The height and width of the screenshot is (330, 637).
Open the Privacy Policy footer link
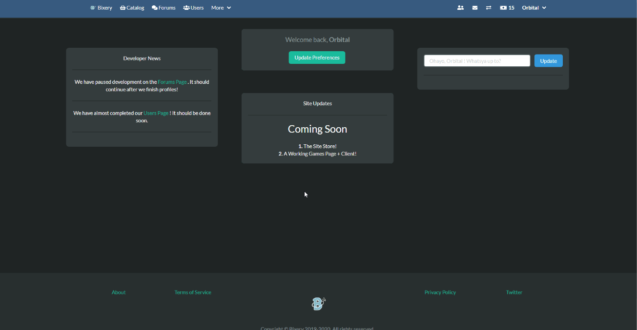[440, 292]
